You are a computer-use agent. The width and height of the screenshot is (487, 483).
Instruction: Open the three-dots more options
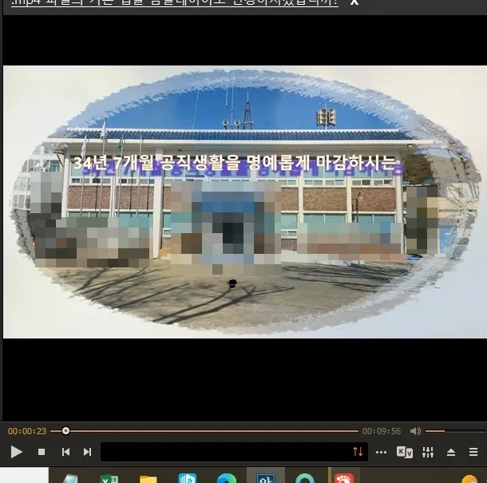click(381, 452)
